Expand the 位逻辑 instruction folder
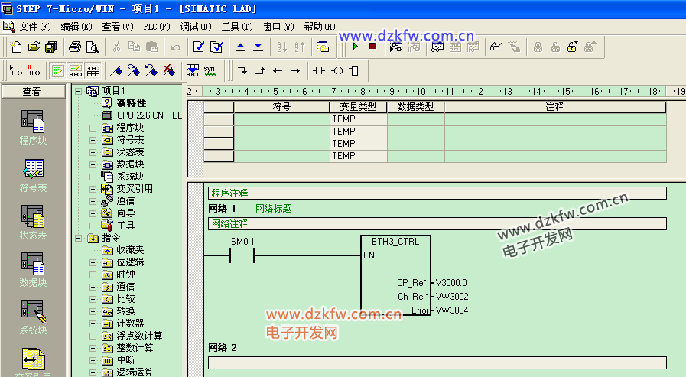 93,262
